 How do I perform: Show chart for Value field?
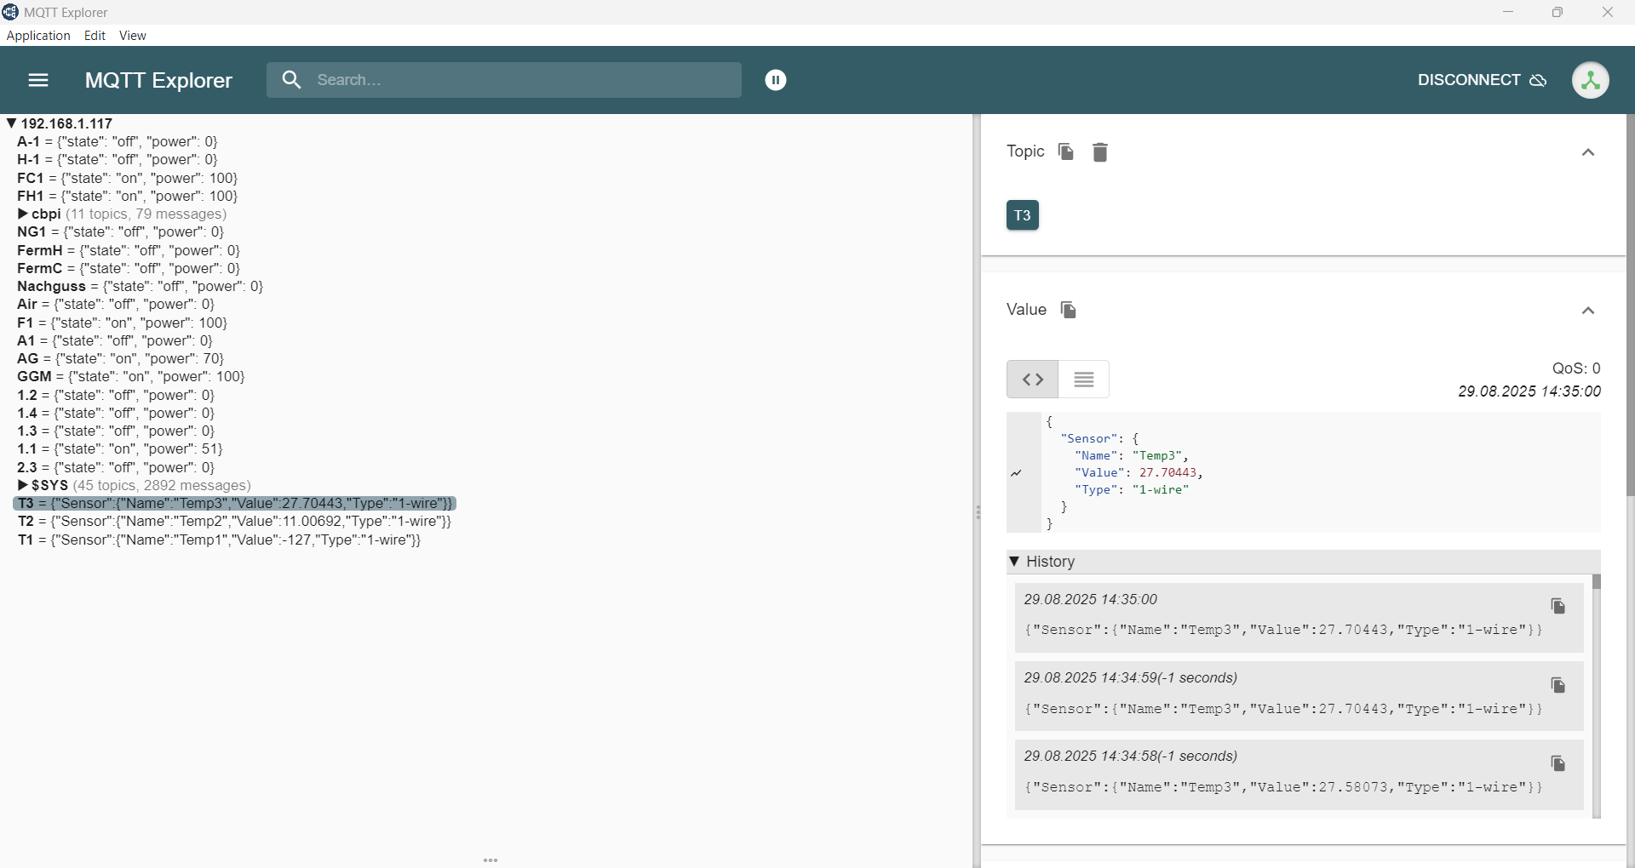click(1017, 473)
